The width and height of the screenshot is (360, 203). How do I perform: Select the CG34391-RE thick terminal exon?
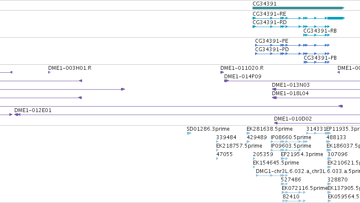(x=336, y=18)
